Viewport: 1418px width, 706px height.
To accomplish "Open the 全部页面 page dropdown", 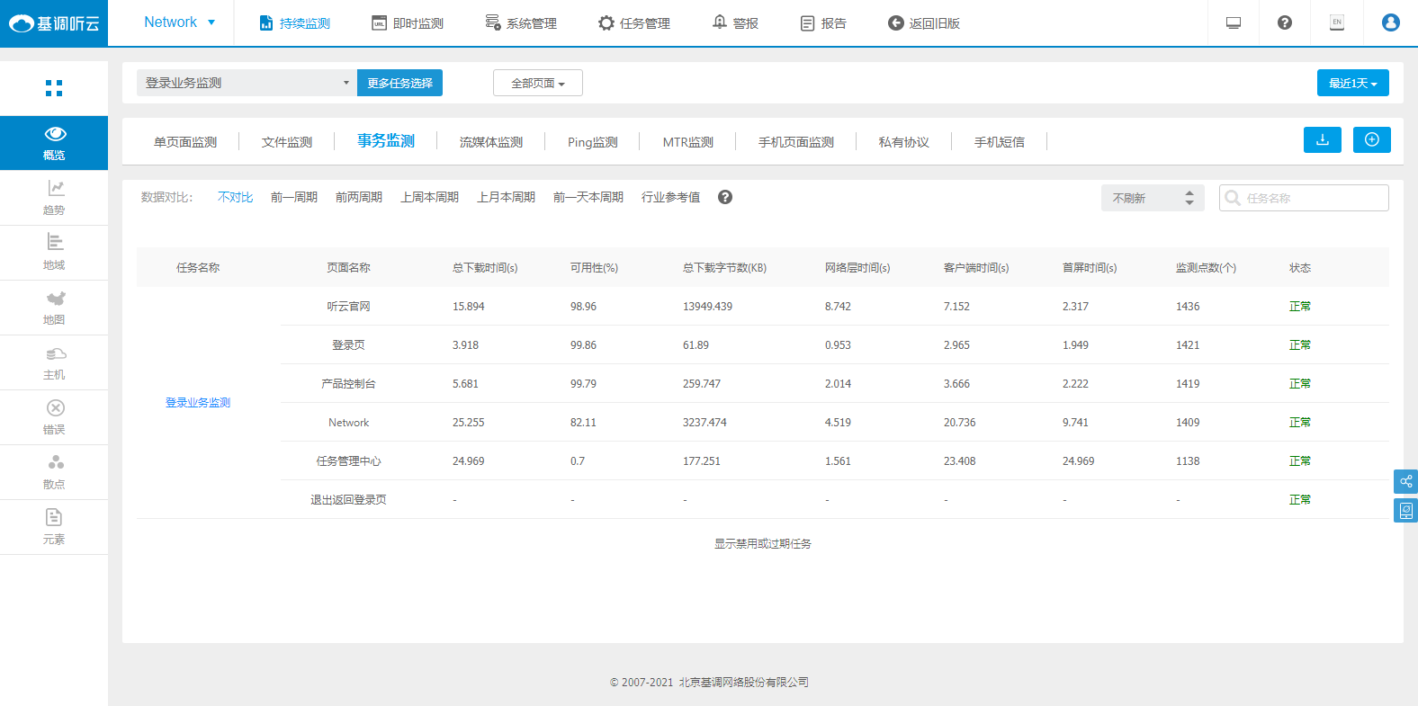I will pyautogui.click(x=538, y=83).
